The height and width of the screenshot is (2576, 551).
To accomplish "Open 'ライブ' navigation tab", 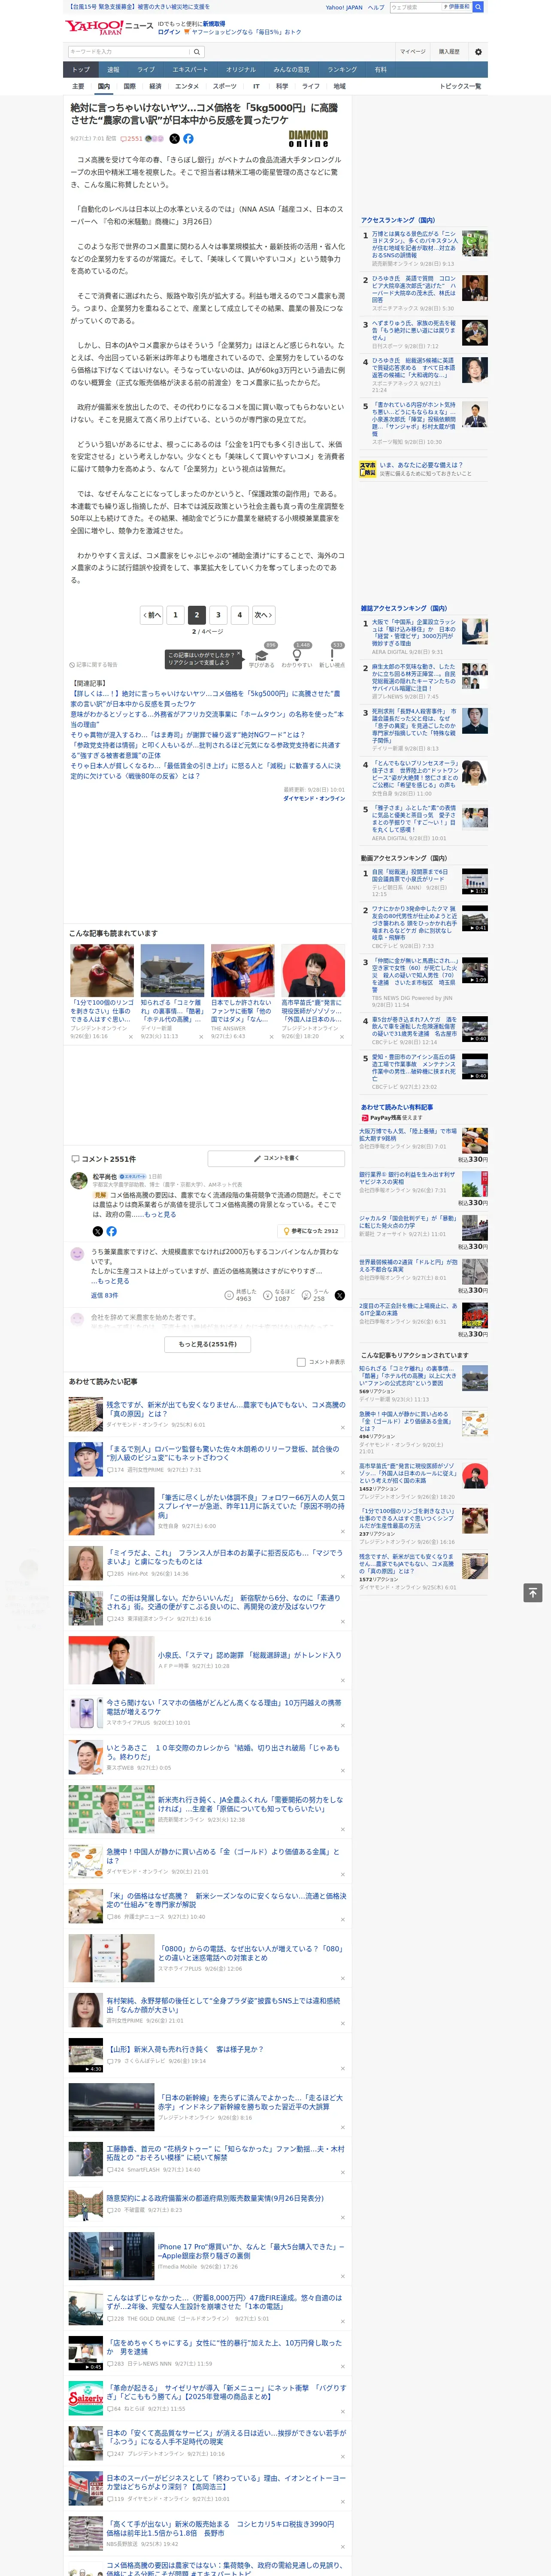I will pyautogui.click(x=146, y=70).
